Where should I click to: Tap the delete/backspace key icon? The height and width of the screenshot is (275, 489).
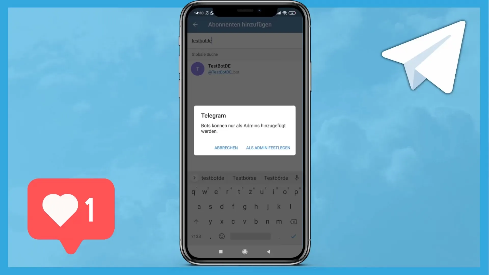[x=293, y=221]
